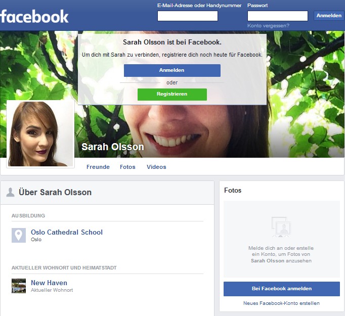
Task: Click the green Registrieren button
Action: pyautogui.click(x=172, y=95)
